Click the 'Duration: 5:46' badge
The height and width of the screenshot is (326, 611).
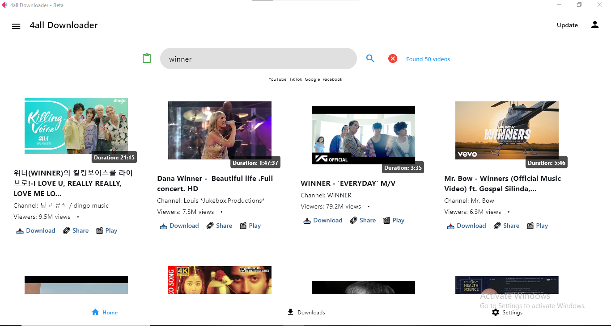coord(547,163)
